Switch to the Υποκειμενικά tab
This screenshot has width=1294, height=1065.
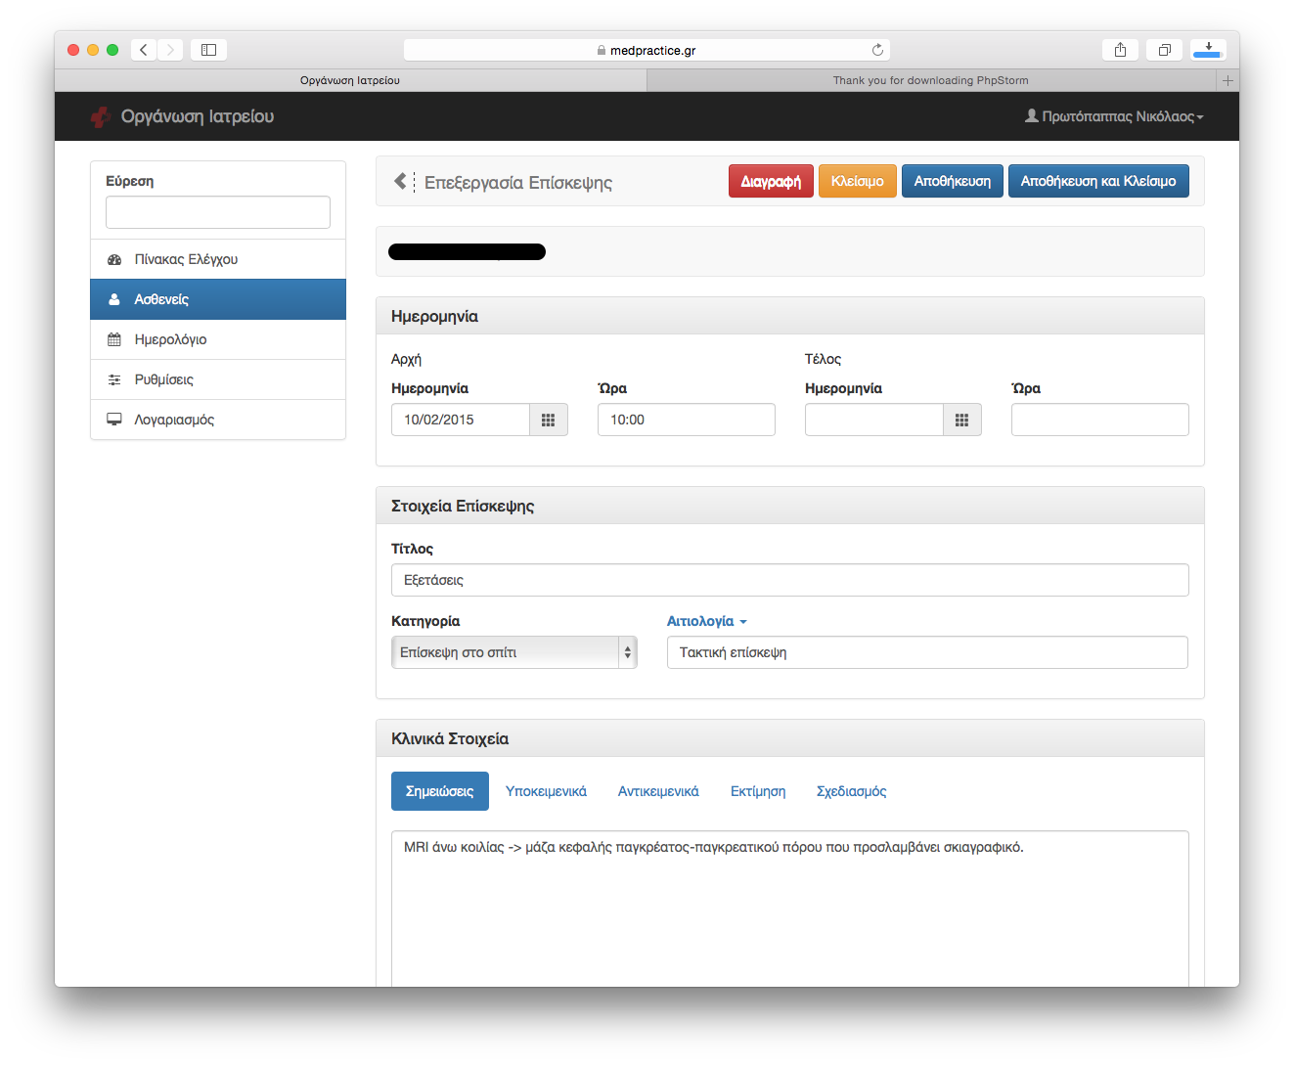(x=546, y=791)
